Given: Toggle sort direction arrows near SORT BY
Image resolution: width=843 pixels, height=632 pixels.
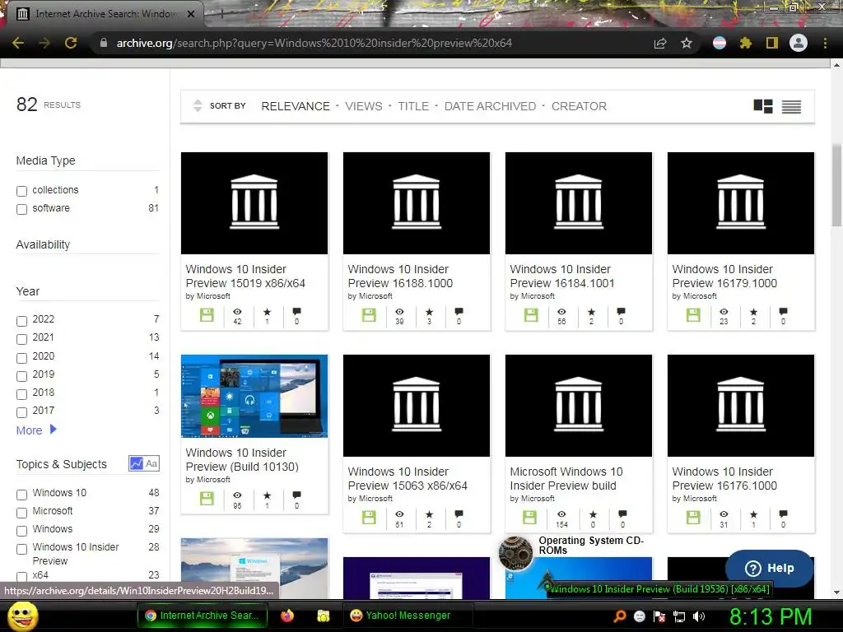Looking at the screenshot, I should click(198, 105).
